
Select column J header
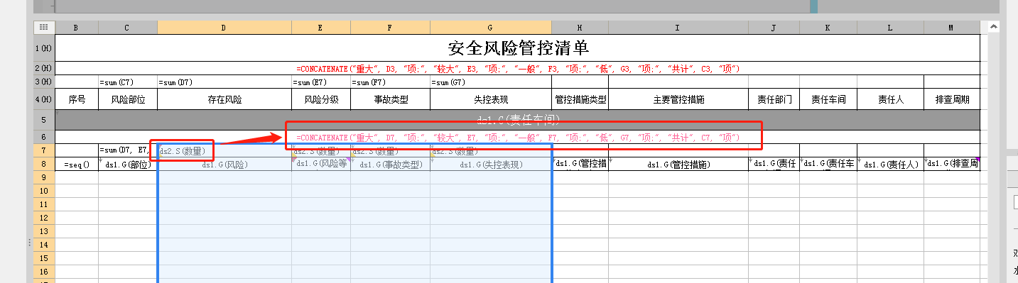[x=774, y=27]
